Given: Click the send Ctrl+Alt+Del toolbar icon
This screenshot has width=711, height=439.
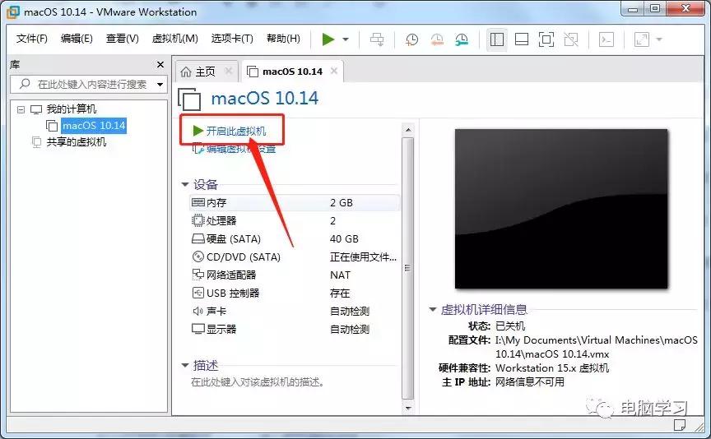Looking at the screenshot, I should point(376,39).
